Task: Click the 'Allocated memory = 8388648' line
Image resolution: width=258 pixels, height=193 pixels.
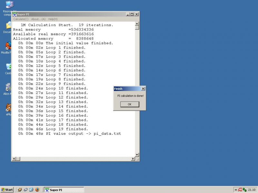Action: 53,39
